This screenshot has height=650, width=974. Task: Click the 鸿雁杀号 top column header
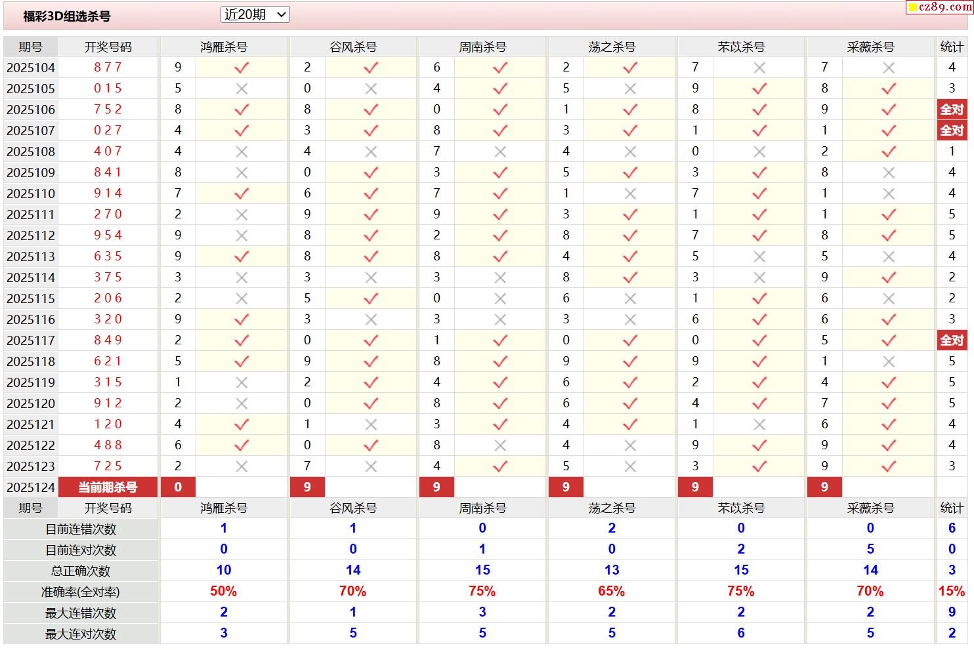(224, 47)
